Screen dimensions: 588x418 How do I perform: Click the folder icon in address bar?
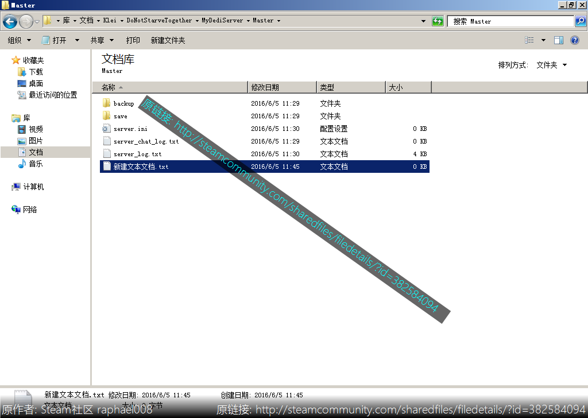[47, 20]
